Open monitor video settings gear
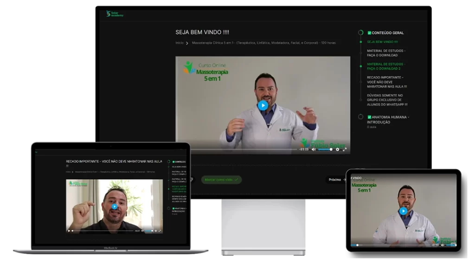Image resolution: width=475 pixels, height=264 pixels. point(338,149)
